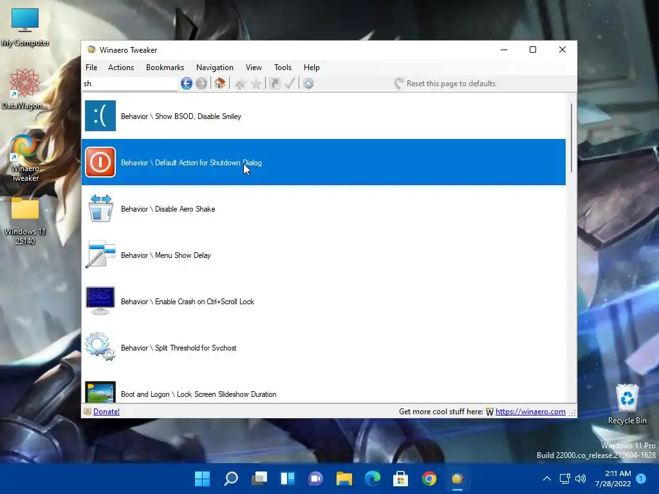Click the red power Shutdown Dialog icon

tap(100, 162)
